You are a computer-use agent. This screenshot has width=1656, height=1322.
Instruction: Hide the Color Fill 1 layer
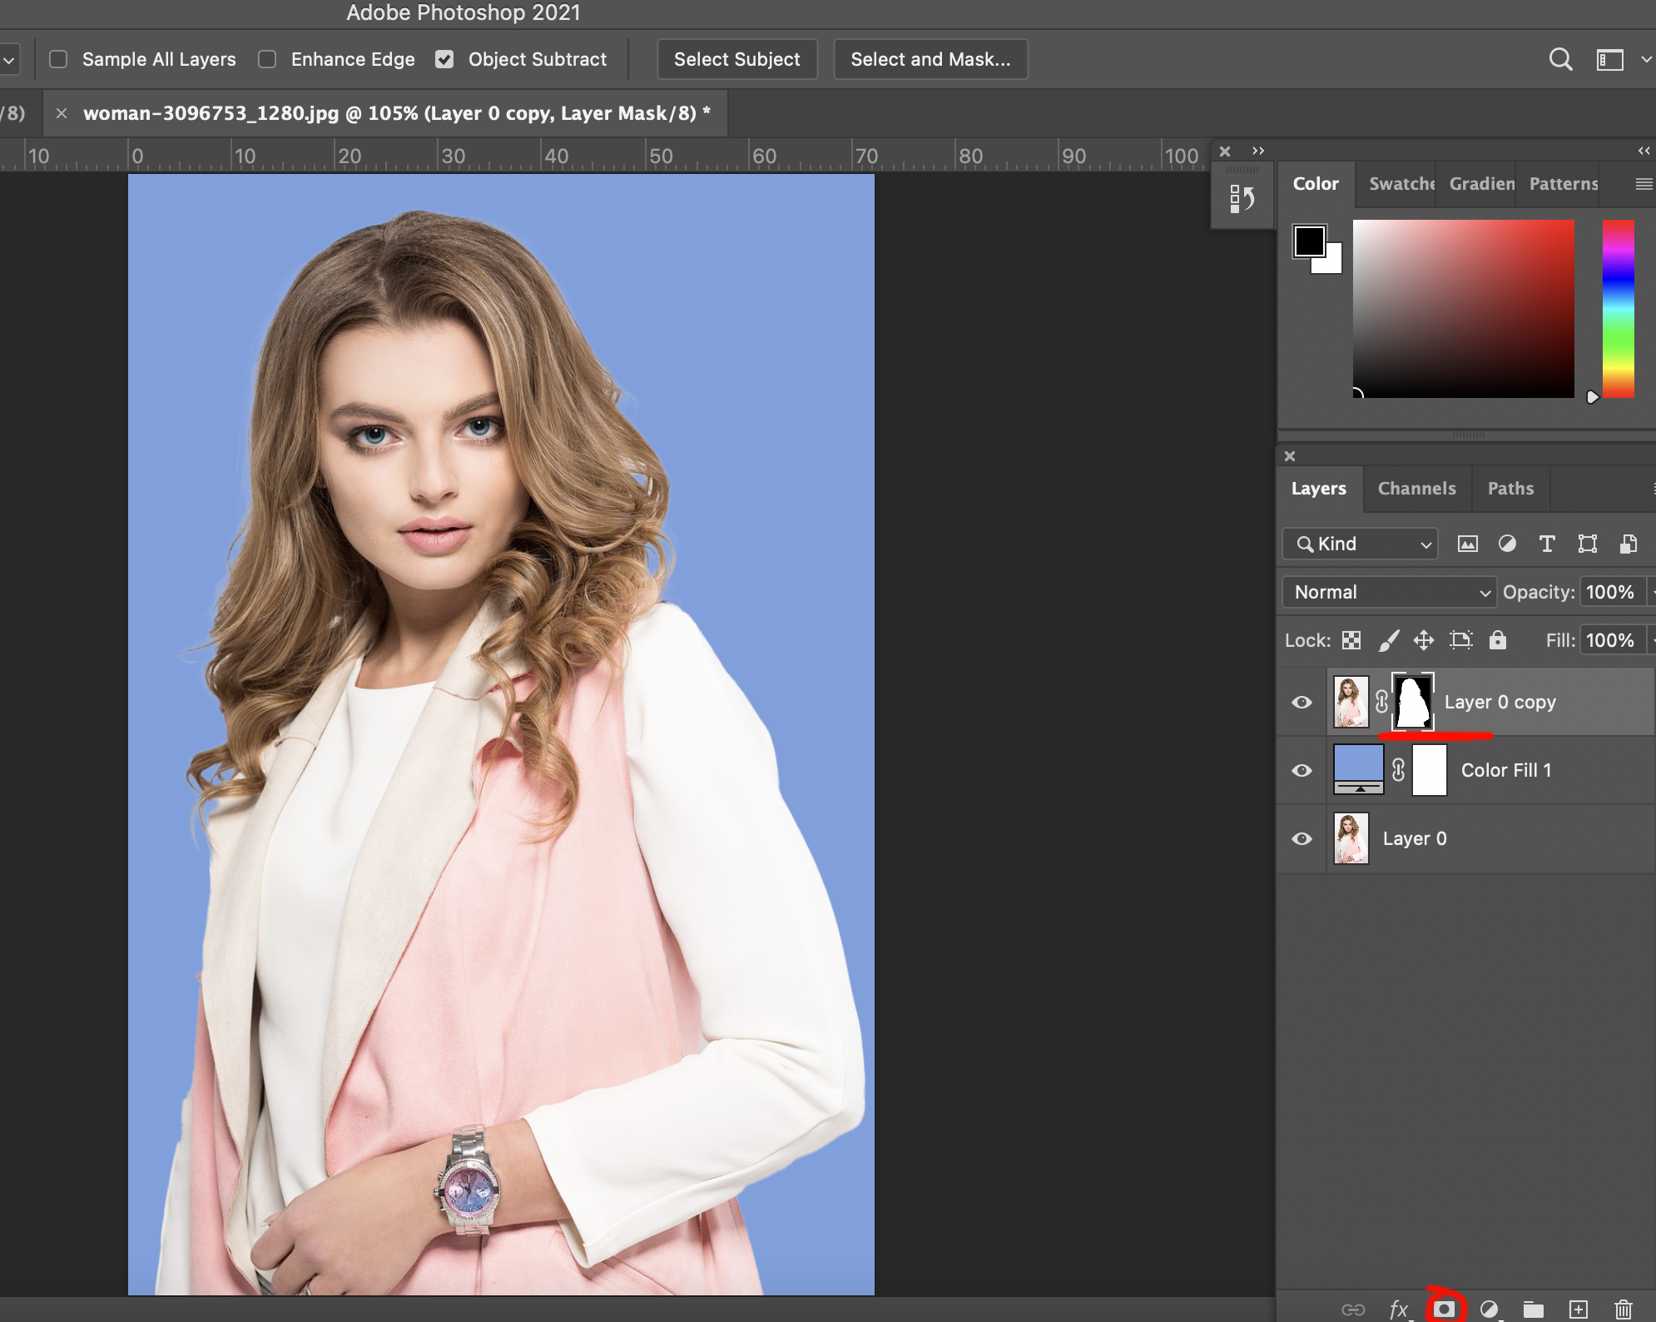coord(1301,770)
